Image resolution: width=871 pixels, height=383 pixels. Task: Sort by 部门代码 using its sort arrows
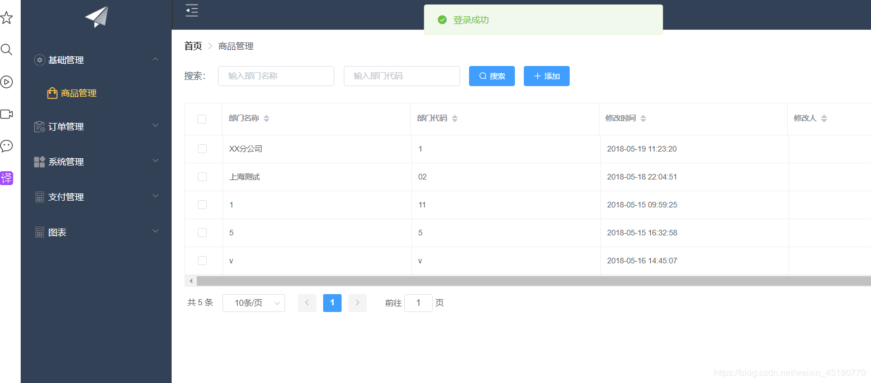455,119
